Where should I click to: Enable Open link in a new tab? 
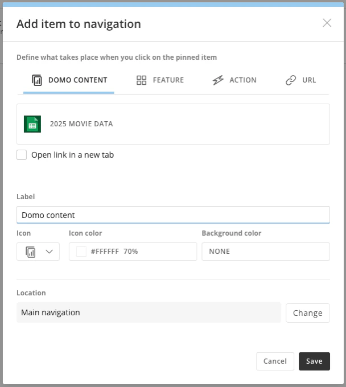22,155
